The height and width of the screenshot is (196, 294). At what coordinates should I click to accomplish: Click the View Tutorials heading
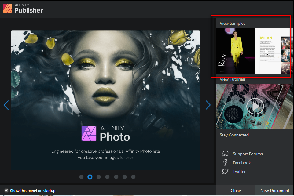point(233,79)
